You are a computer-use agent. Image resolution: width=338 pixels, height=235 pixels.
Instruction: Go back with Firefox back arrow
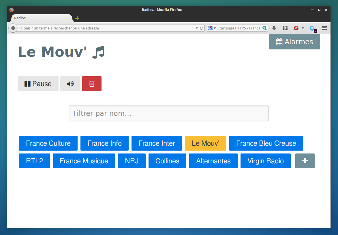(x=13, y=28)
